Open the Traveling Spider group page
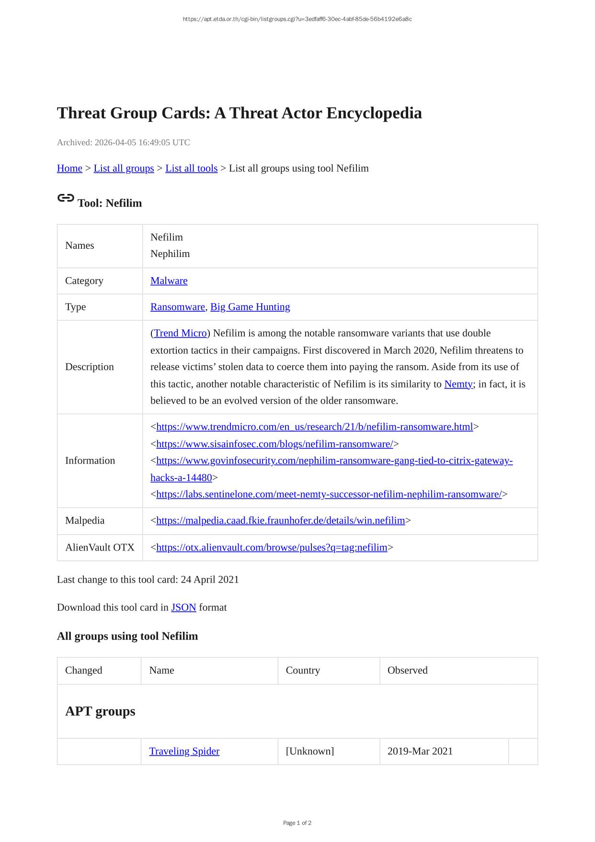The height and width of the screenshot is (842, 595). (184, 751)
